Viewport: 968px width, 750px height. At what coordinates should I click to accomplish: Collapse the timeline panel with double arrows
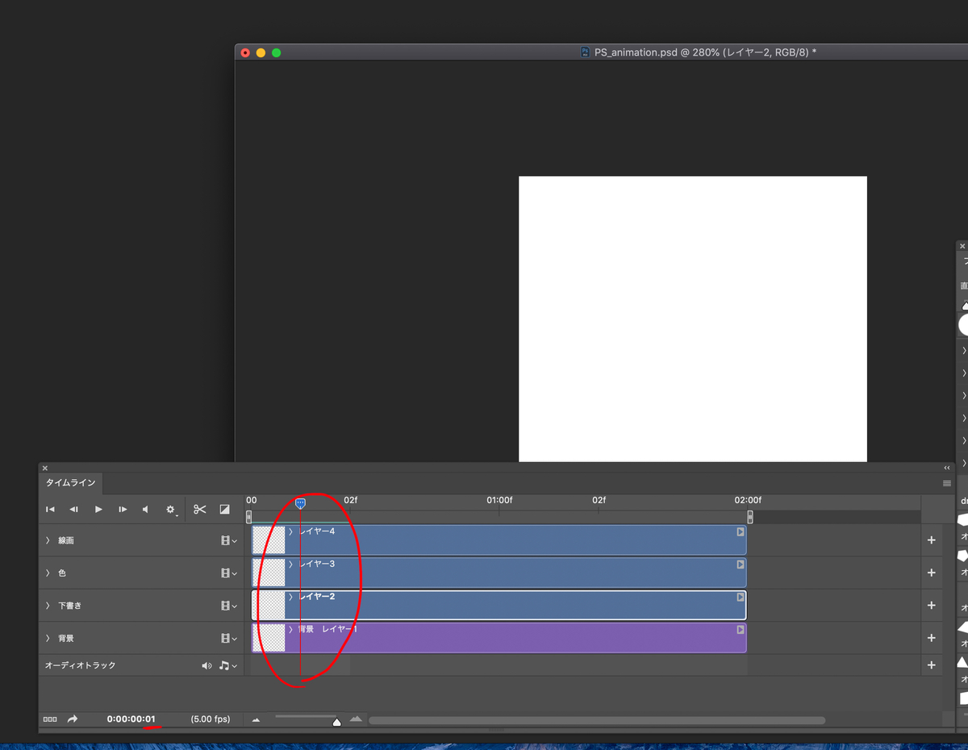click(x=947, y=468)
